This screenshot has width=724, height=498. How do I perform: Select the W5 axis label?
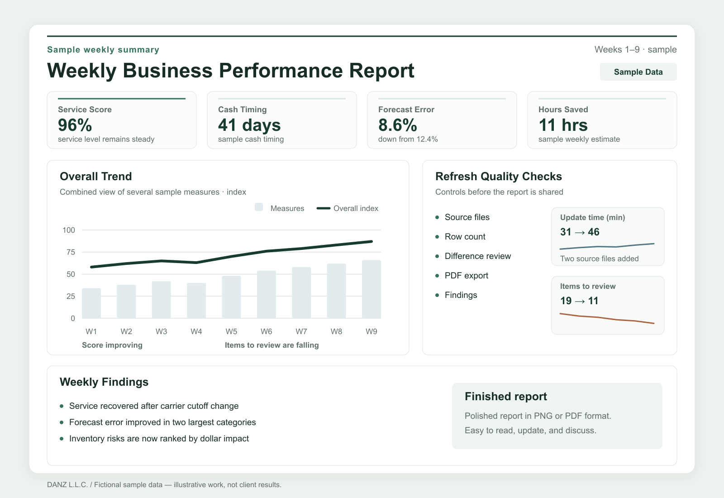click(x=231, y=331)
